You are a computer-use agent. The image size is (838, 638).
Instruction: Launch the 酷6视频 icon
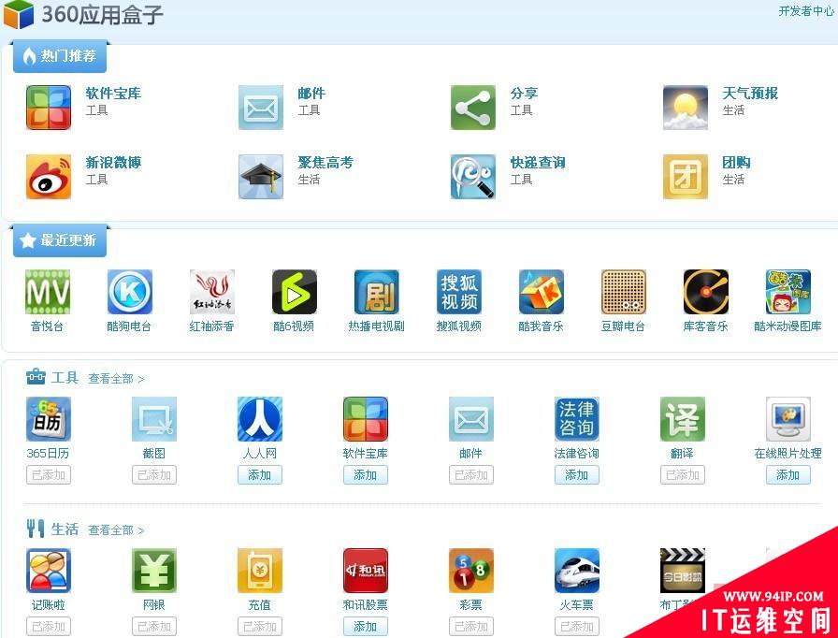coord(295,292)
